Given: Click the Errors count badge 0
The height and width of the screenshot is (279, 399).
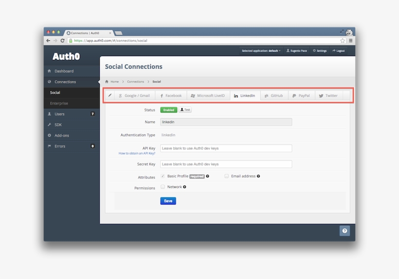Looking at the screenshot, I should point(92,146).
